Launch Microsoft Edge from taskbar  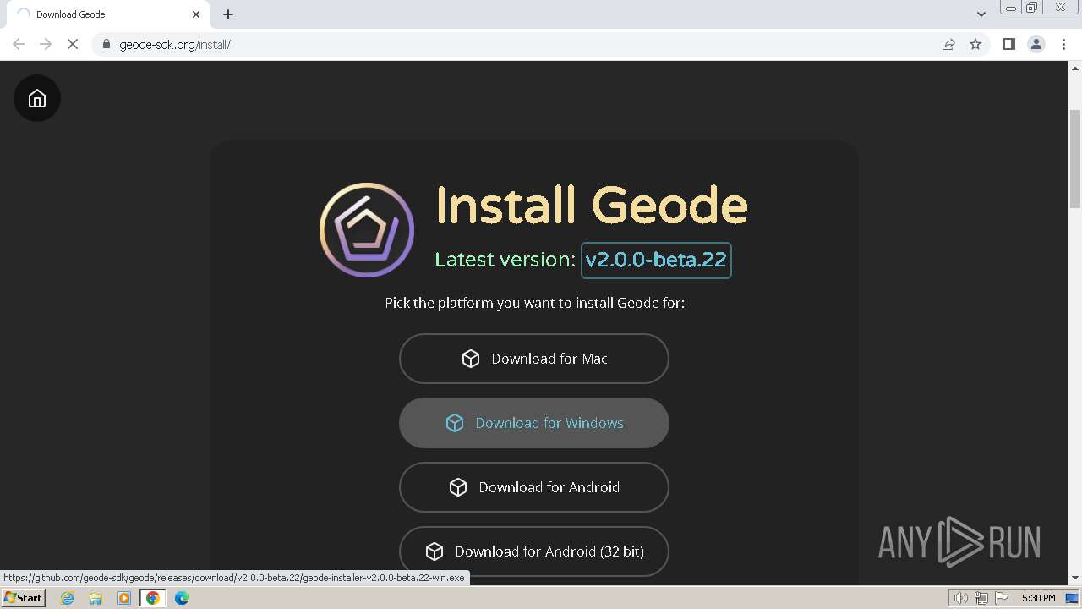click(x=182, y=598)
